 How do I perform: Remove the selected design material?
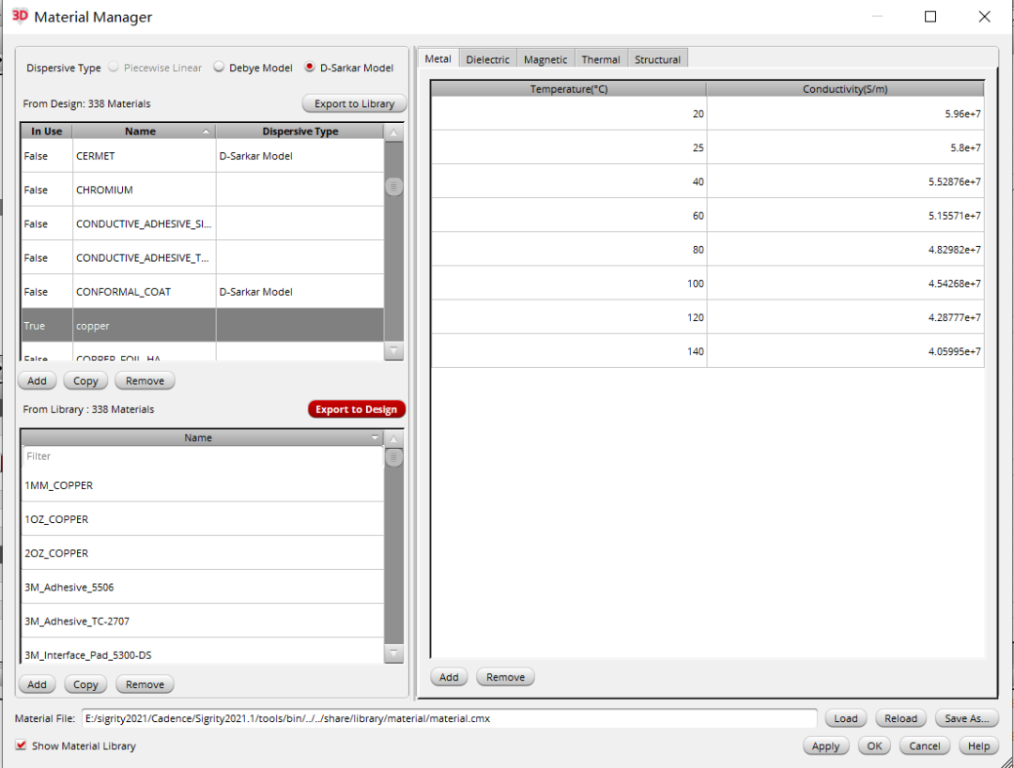tap(145, 381)
